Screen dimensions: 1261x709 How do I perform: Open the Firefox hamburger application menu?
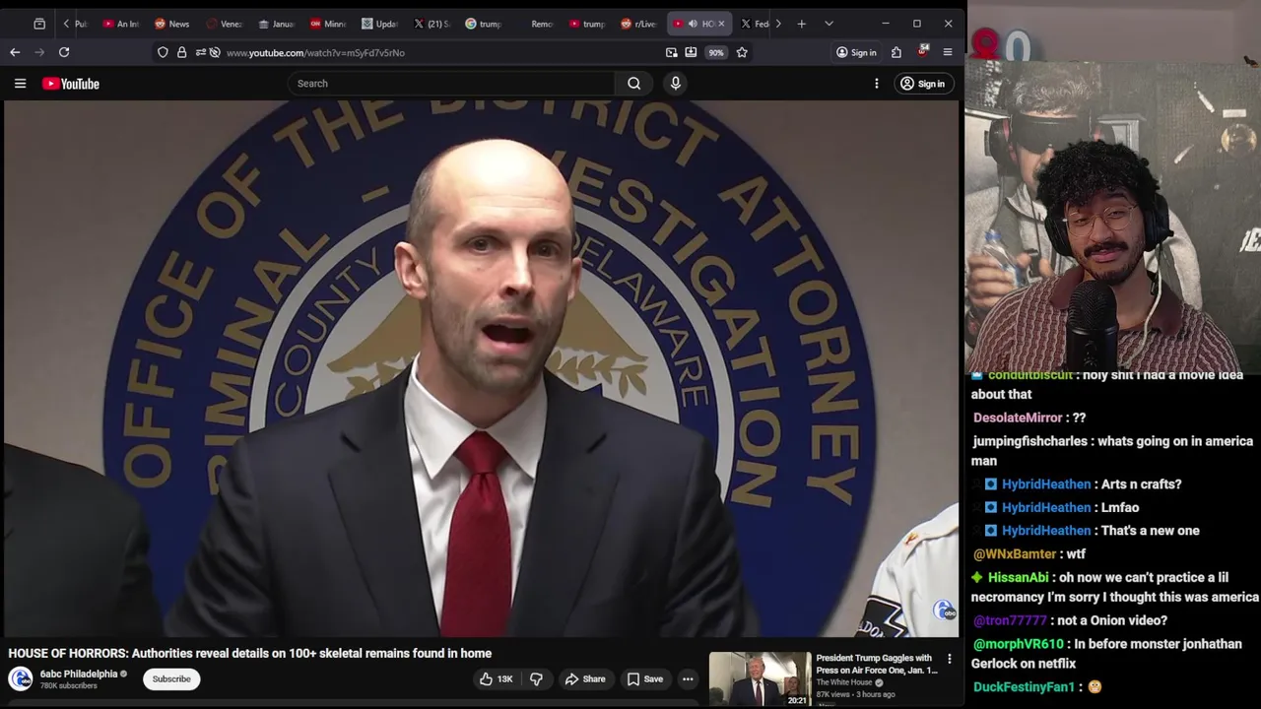point(948,52)
